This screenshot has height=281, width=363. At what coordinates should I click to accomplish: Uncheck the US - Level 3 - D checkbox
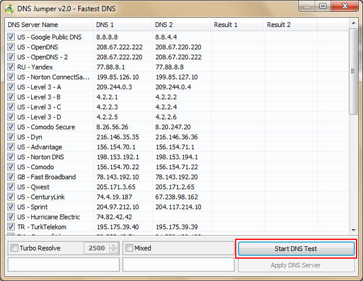[11, 117]
